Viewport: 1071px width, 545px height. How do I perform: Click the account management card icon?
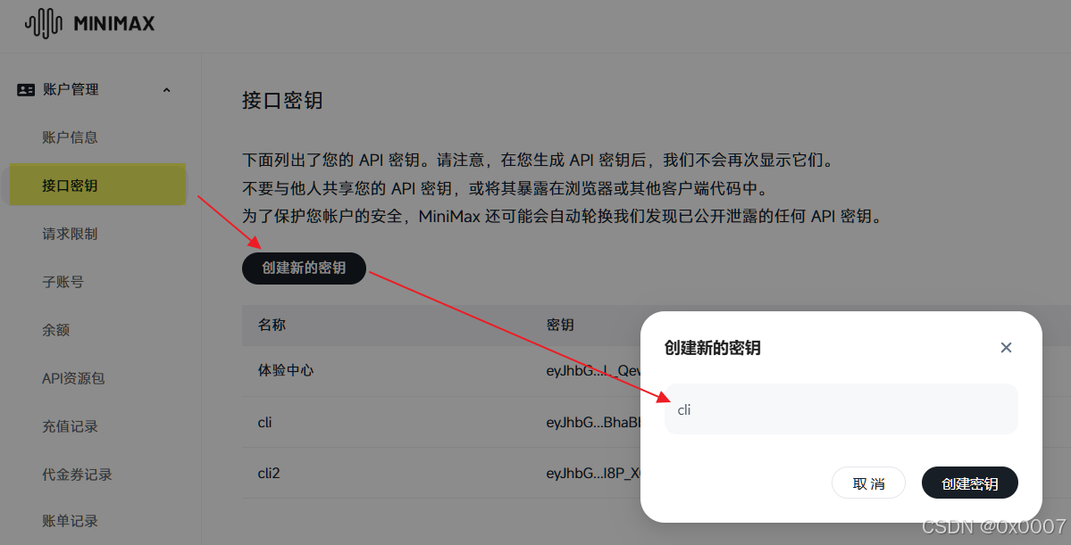pyautogui.click(x=26, y=90)
